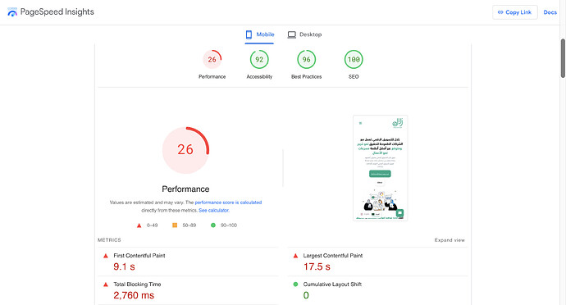566x305 pixels.
Task: Click the First Contentful Paint label
Action: 139,256
